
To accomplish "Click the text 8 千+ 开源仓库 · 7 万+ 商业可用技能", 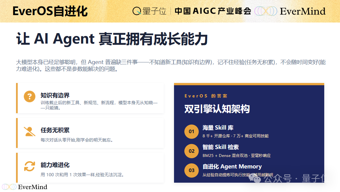I will coord(235,136).
